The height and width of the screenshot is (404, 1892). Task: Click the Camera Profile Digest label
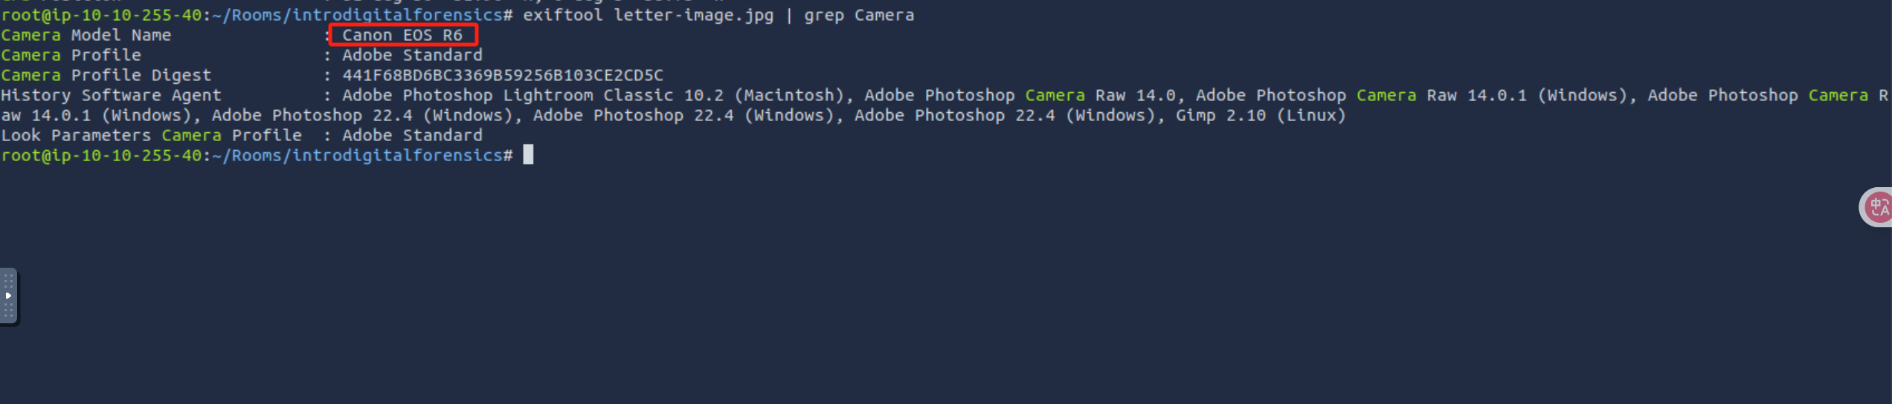pyautogui.click(x=106, y=75)
